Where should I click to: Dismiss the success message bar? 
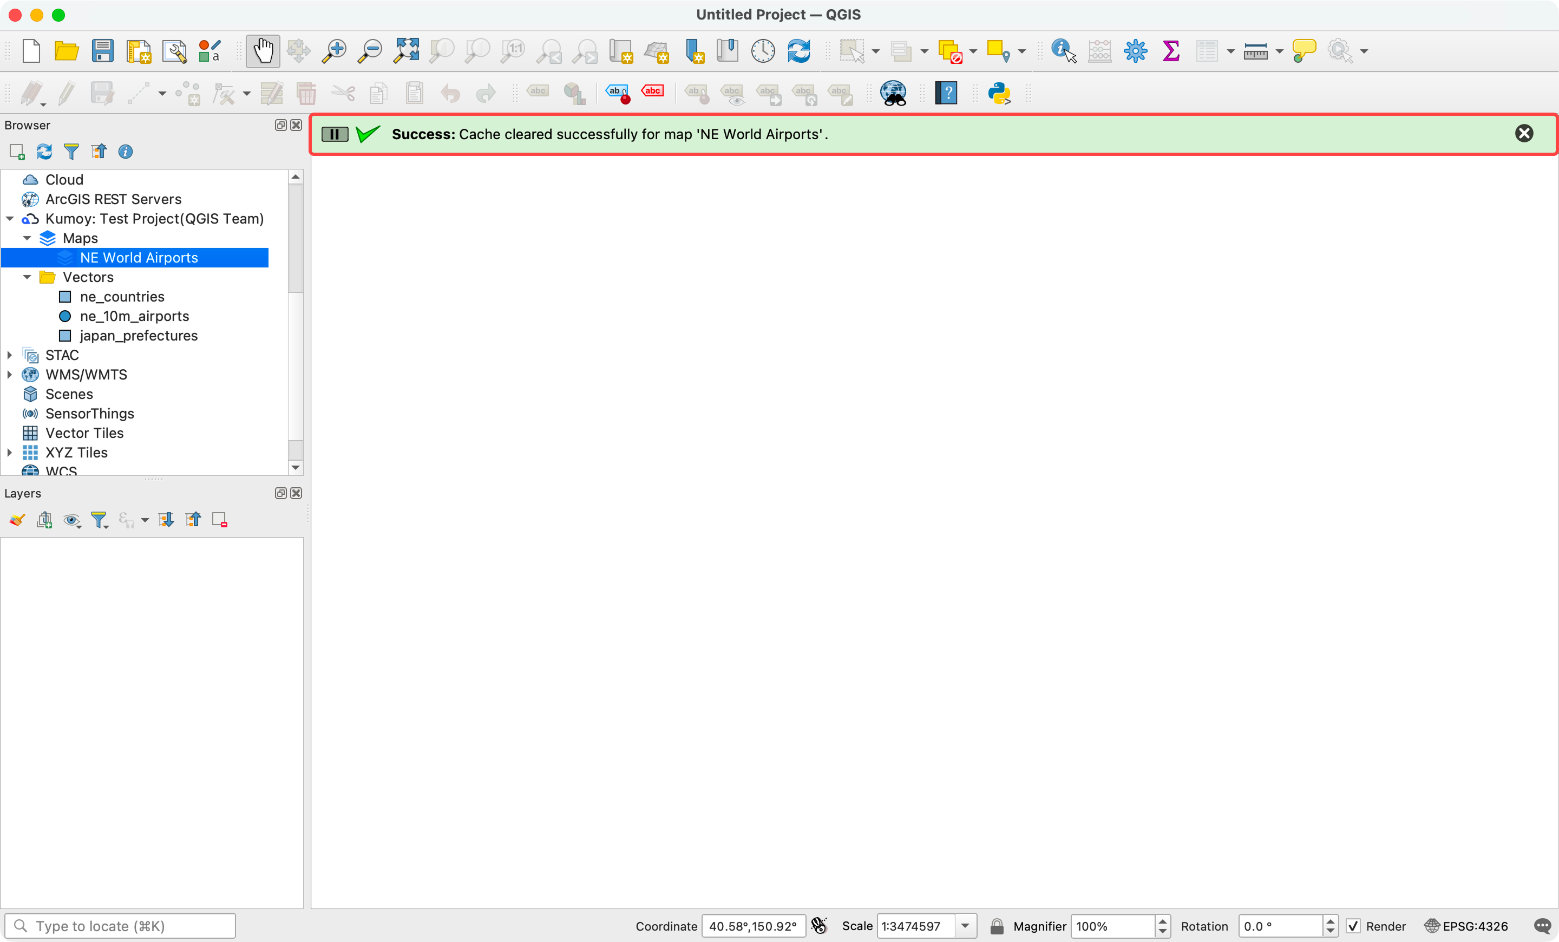click(1524, 134)
